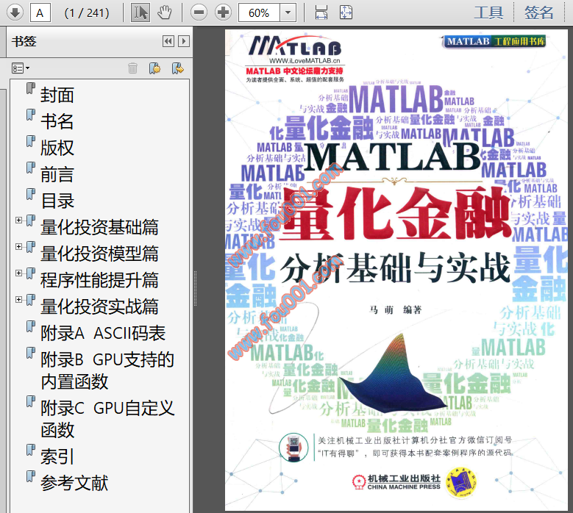Click the bookmark icon beside 封面
Screen dimensions: 573x513
[x=31, y=88]
